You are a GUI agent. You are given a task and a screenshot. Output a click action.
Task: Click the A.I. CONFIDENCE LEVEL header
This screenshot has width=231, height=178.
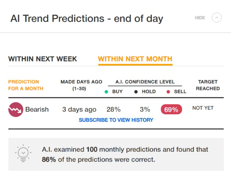click(x=145, y=82)
